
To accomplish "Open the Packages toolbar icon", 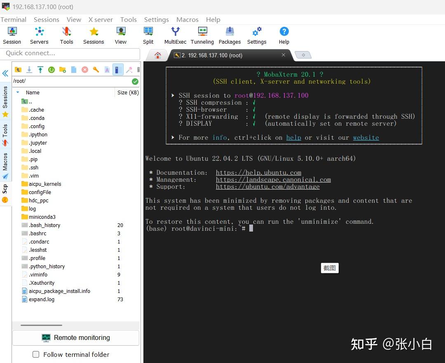I will pyautogui.click(x=230, y=35).
